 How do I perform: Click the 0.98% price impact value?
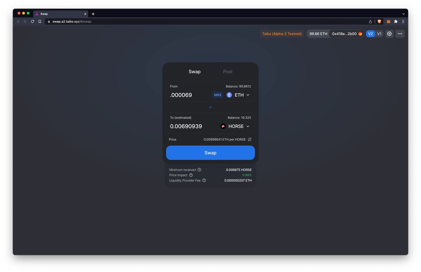247,175
